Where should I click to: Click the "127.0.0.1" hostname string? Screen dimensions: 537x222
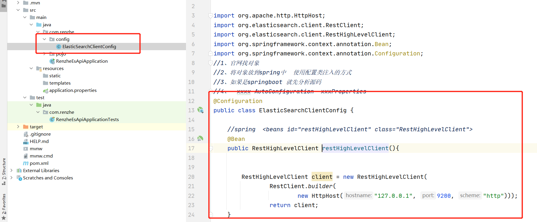tap(393, 196)
